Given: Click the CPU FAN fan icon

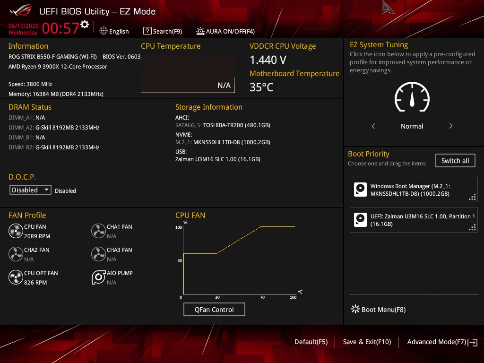Looking at the screenshot, I should [x=16, y=231].
